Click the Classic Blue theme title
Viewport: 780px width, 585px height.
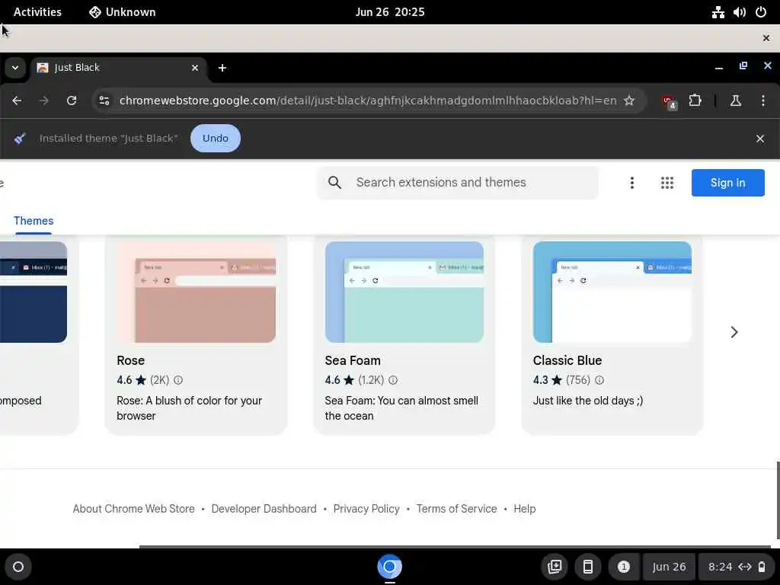(567, 360)
